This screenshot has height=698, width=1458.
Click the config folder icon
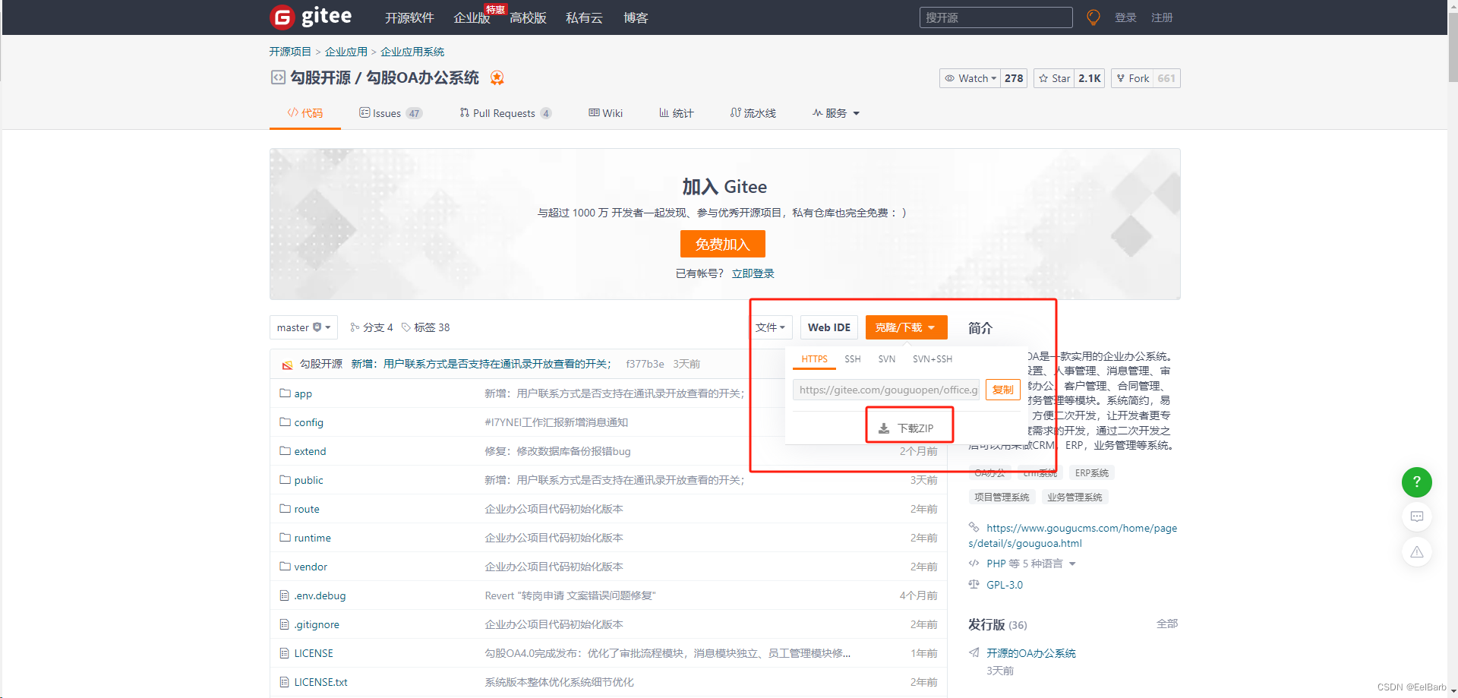(286, 422)
